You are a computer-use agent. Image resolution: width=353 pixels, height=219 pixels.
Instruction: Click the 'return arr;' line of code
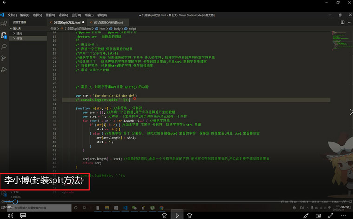pyautogui.click(x=92, y=163)
